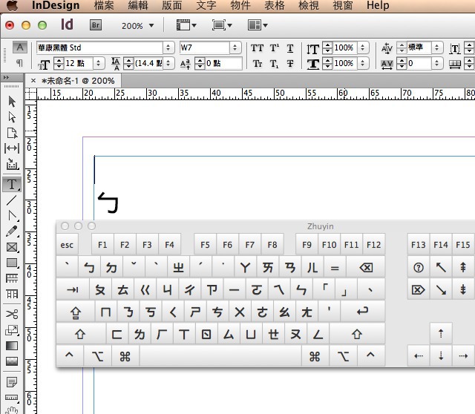
Task: Open the font family dropdown
Action: point(168,47)
